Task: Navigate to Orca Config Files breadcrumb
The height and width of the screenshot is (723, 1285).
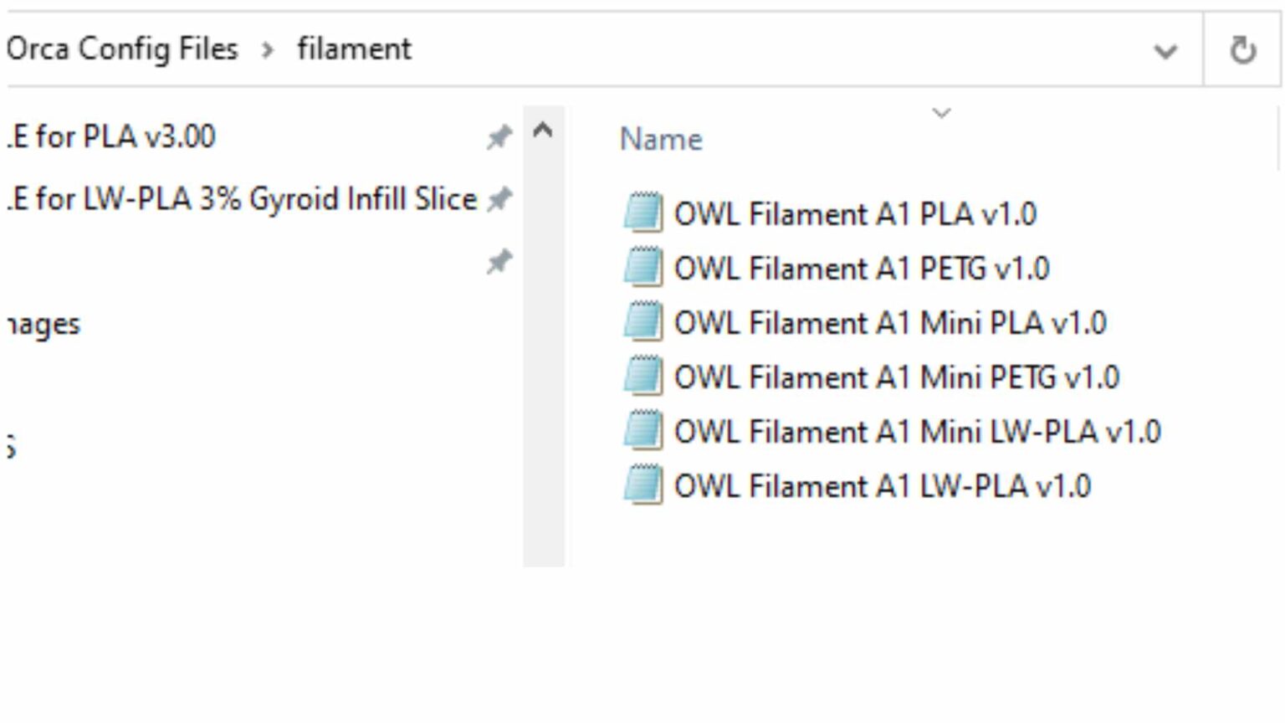Action: click(122, 49)
